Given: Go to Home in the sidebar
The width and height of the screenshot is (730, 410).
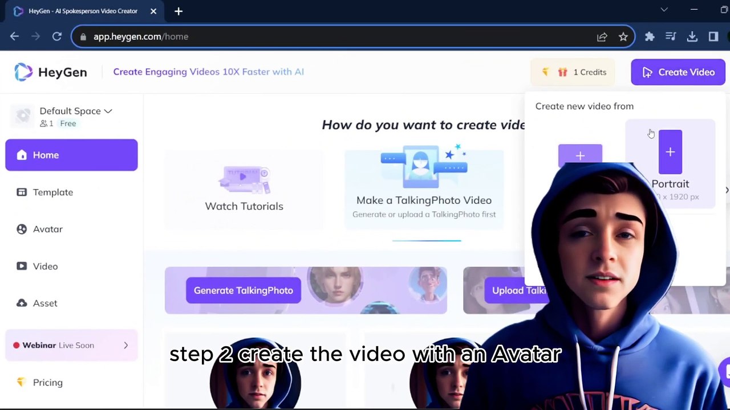Looking at the screenshot, I should tap(71, 155).
